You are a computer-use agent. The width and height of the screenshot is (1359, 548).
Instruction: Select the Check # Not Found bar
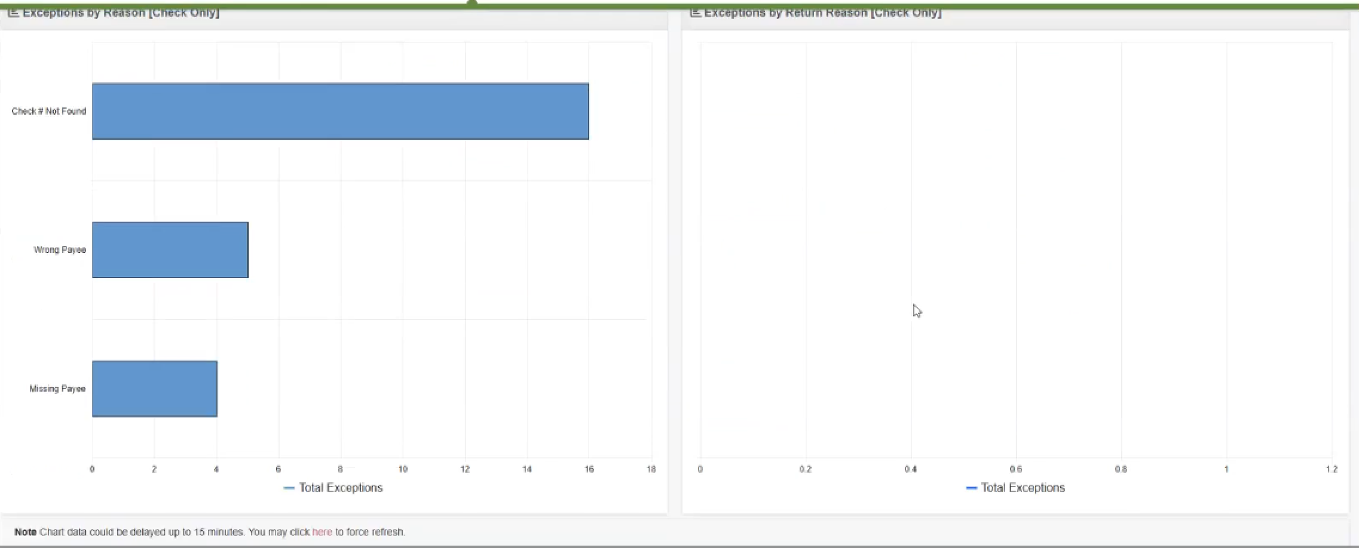(x=340, y=112)
